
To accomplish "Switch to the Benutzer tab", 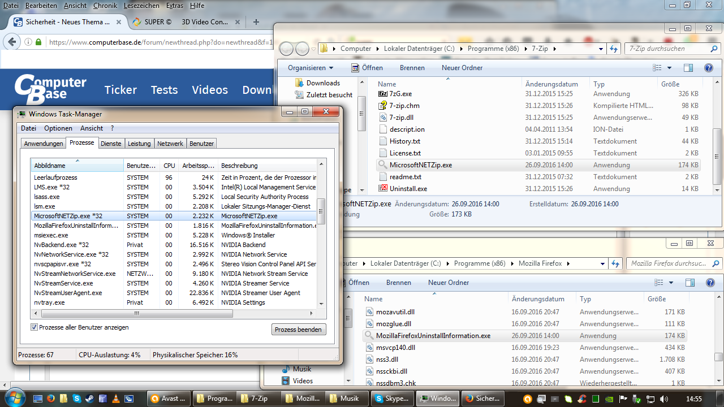I will [x=202, y=144].
